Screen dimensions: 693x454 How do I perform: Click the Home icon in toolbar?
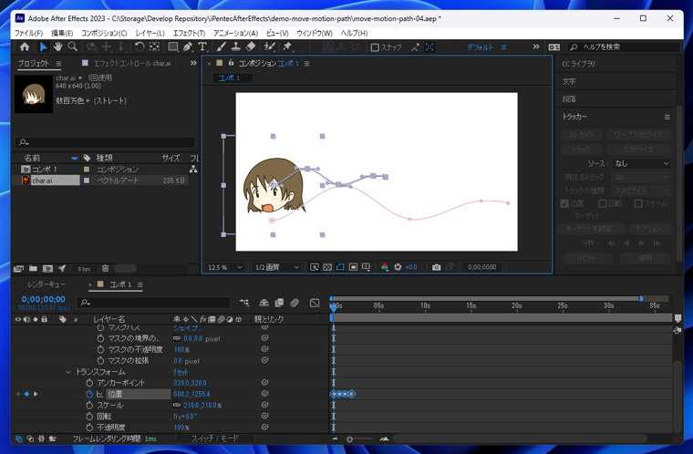24,46
